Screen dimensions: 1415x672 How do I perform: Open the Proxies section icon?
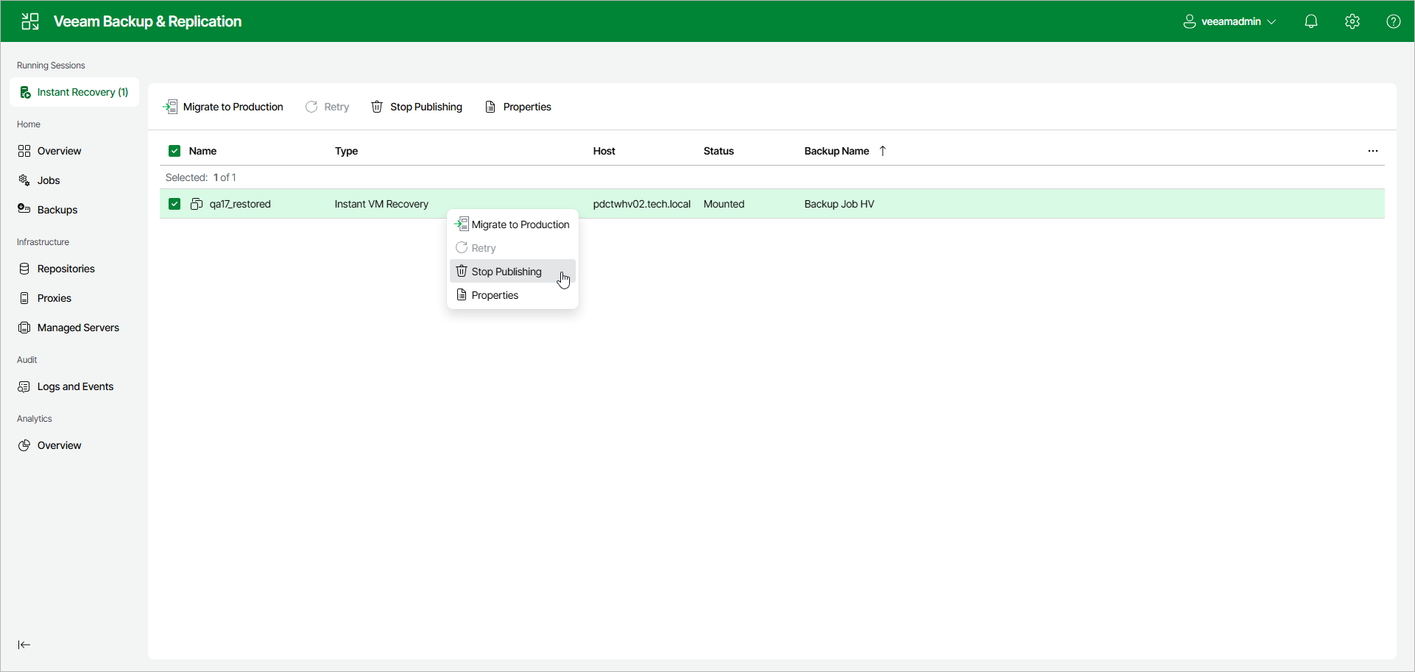click(25, 298)
